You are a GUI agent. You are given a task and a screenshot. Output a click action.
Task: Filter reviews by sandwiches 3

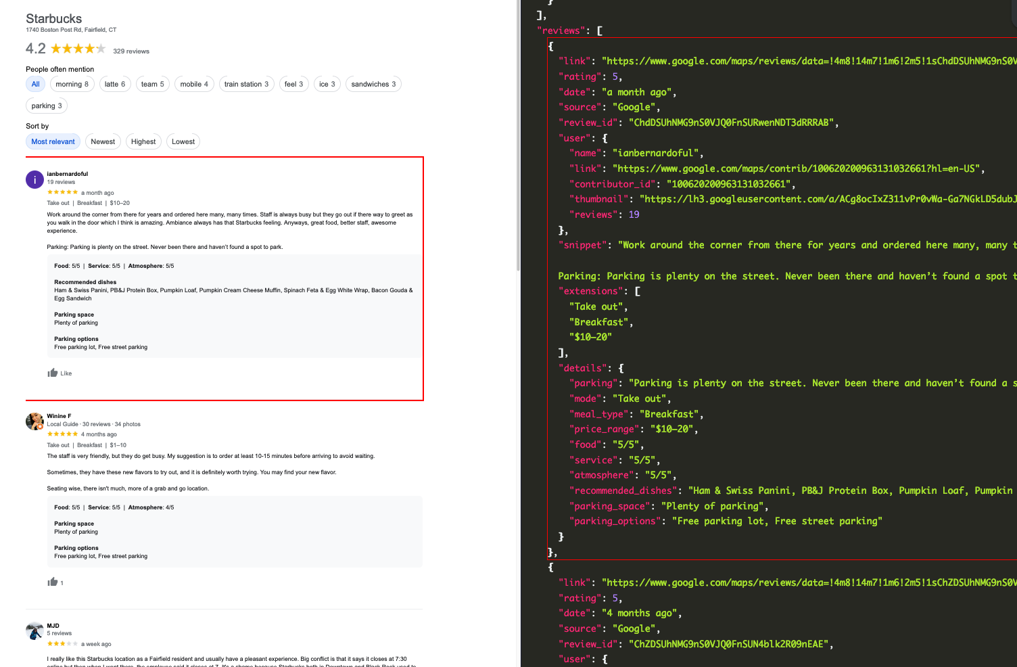[374, 84]
